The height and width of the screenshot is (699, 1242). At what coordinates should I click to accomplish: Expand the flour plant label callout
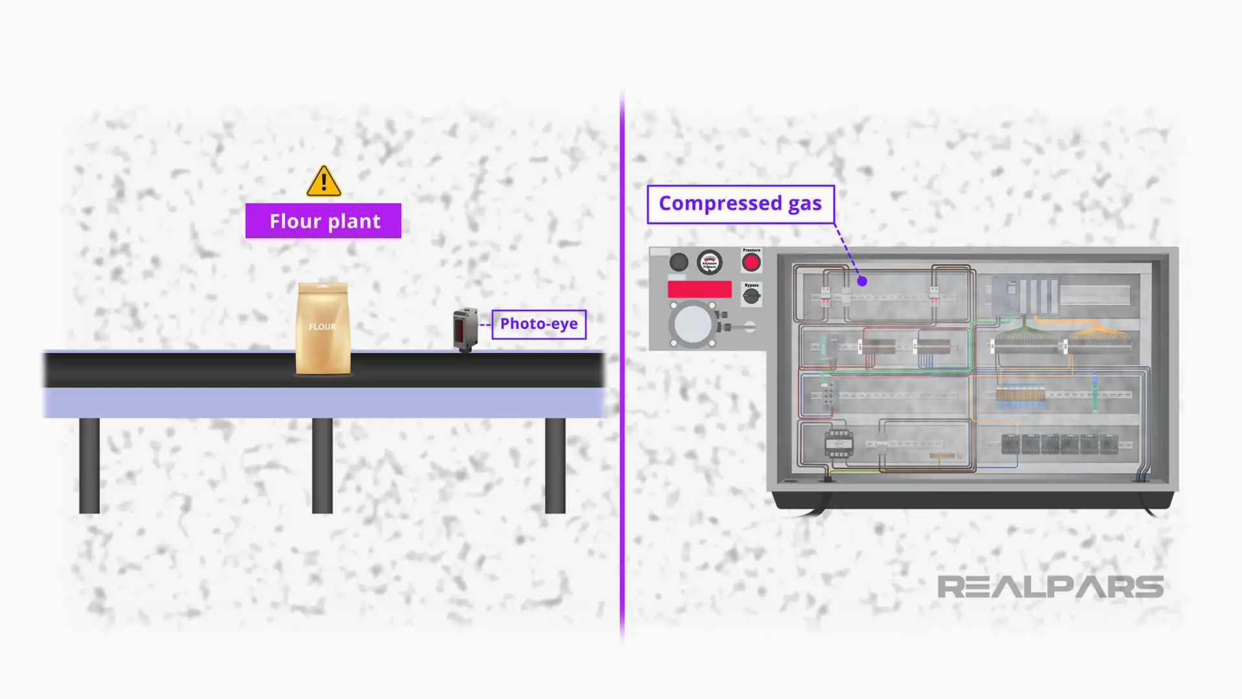(x=323, y=220)
